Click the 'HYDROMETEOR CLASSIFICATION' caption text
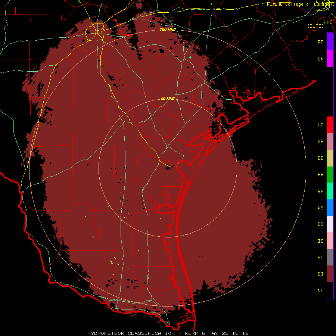Image resolution: width=336 pixels, height=336 pixels. [131, 333]
